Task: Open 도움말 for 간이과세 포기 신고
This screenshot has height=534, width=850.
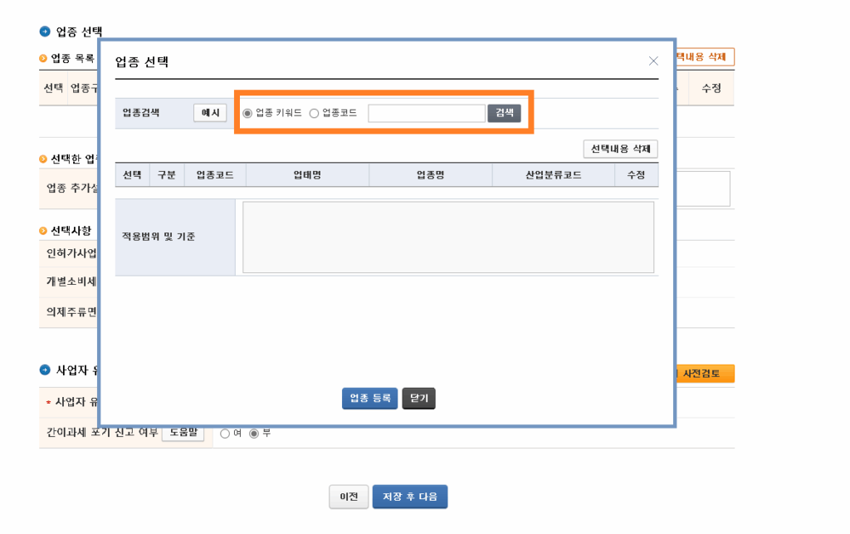Action: point(183,433)
